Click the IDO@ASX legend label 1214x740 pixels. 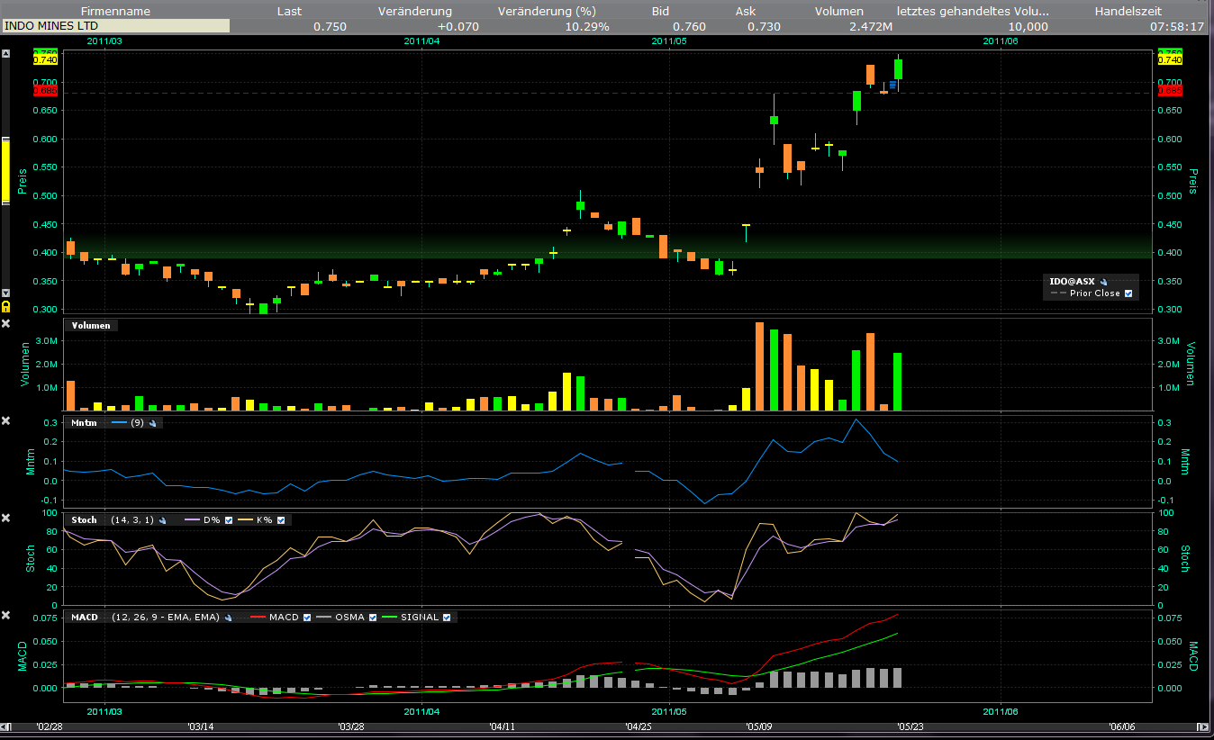click(x=1074, y=282)
